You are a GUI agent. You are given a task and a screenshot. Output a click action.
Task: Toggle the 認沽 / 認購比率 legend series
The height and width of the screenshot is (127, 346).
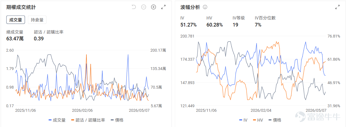click(x=88, y=120)
